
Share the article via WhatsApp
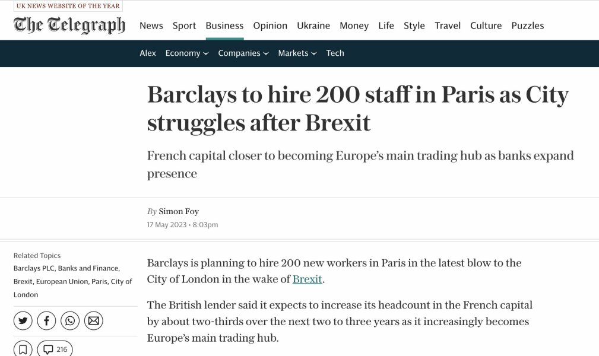tap(70, 320)
